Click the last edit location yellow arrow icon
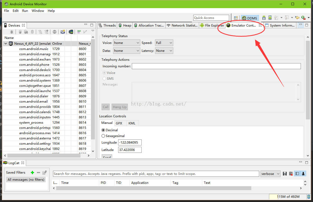Viewport: 313px width, 202px height. (297, 18)
